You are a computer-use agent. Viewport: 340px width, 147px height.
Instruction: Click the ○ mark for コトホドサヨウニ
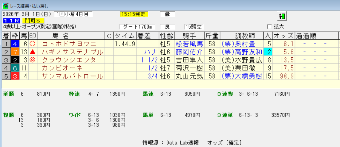point(32,44)
